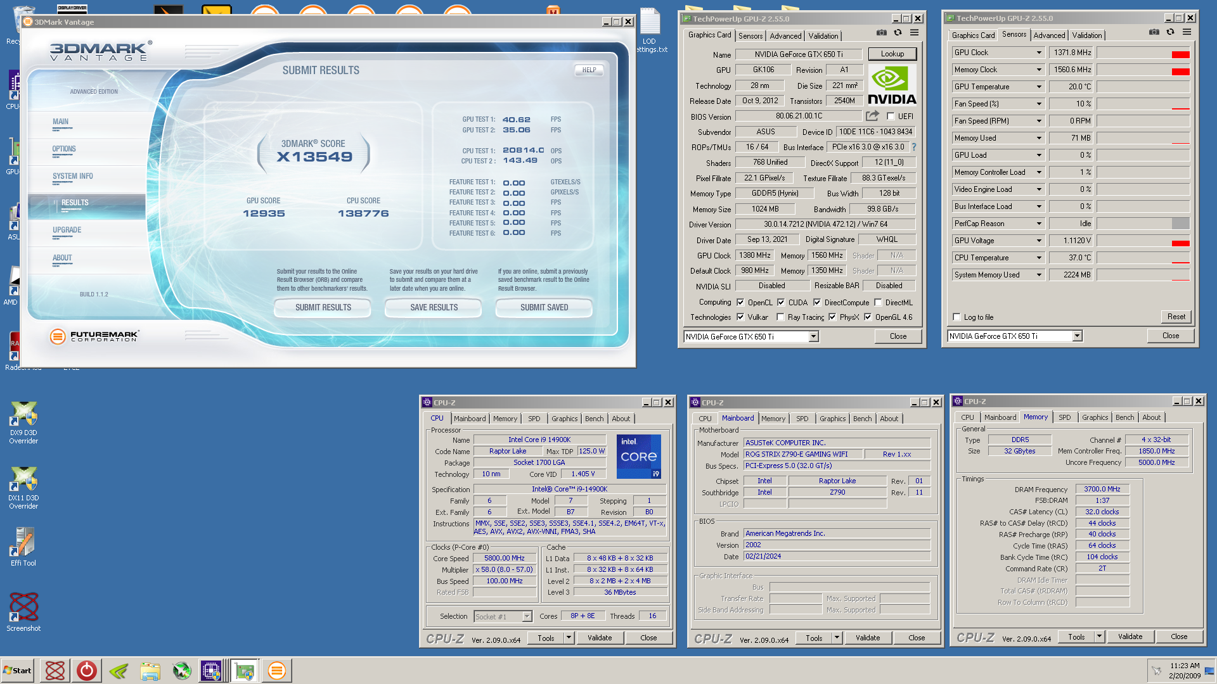Refresh the left GPU-Z Graphics Card window

pyautogui.click(x=898, y=33)
